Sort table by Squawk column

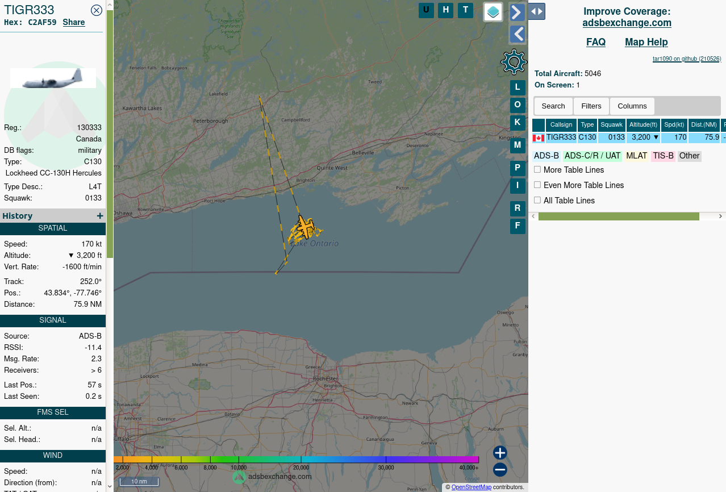coord(612,125)
